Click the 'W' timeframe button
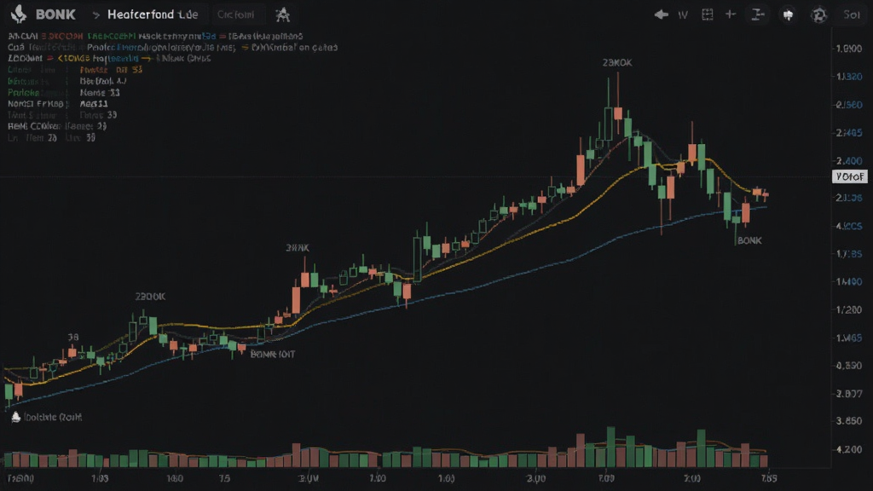The image size is (873, 491). [683, 15]
